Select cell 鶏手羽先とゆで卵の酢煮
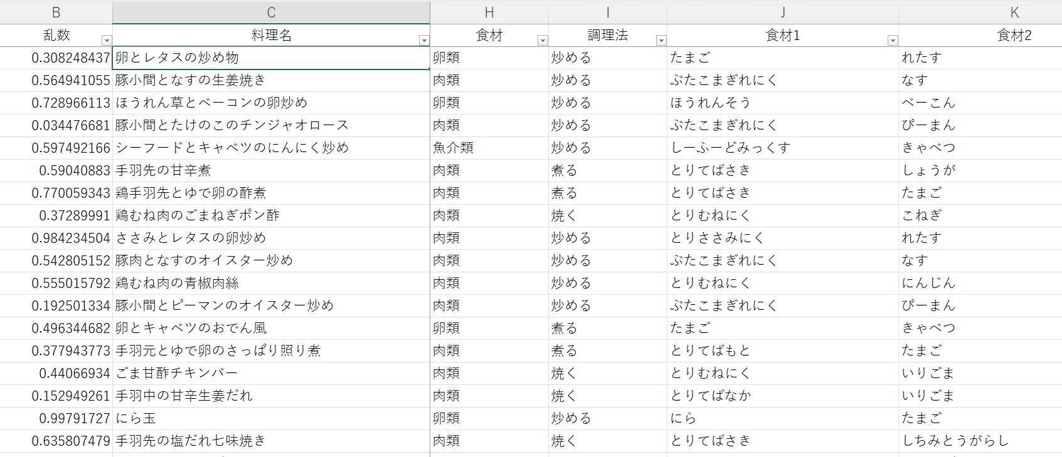1062x457 pixels. [271, 193]
